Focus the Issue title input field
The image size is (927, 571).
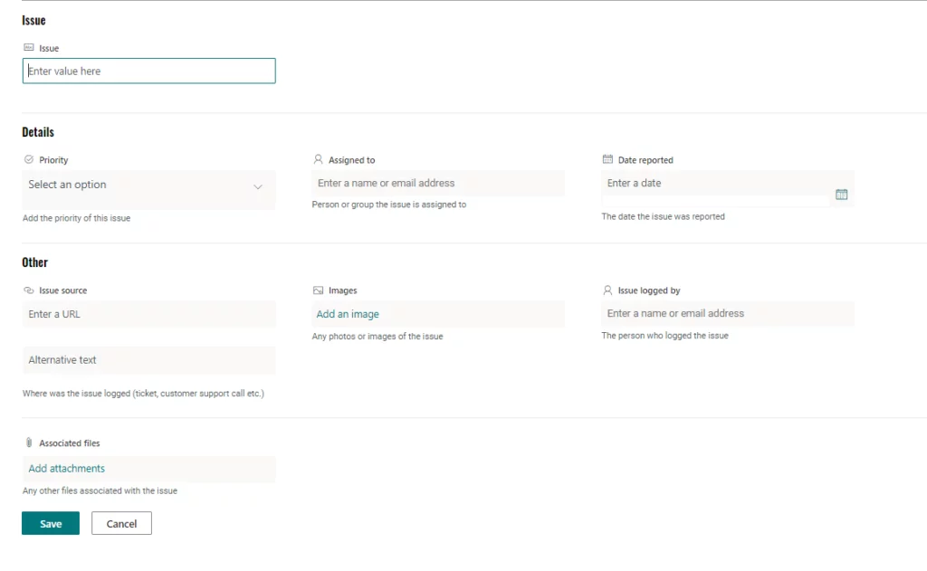(x=148, y=71)
